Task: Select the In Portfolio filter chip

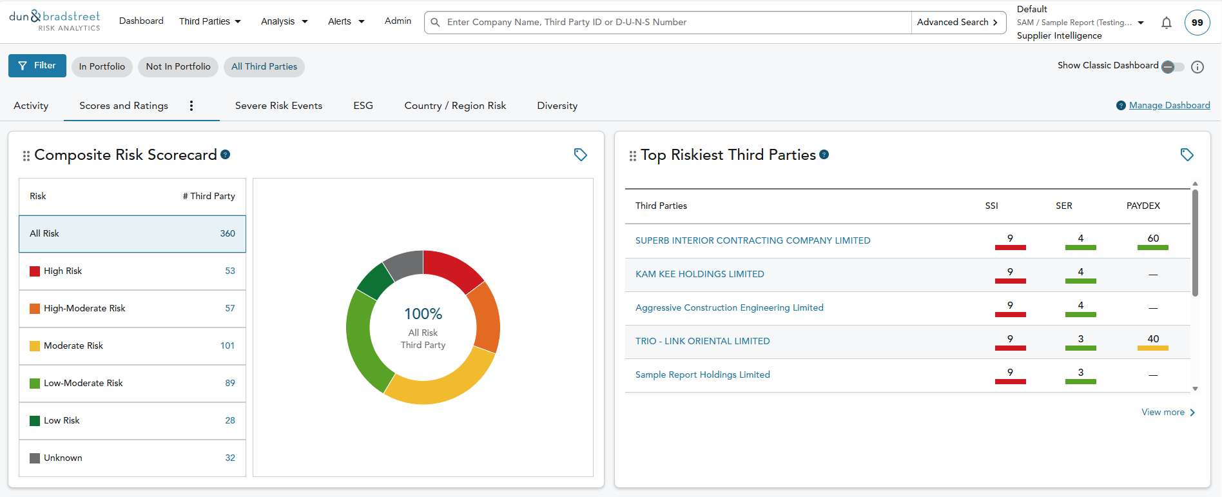Action: click(102, 67)
